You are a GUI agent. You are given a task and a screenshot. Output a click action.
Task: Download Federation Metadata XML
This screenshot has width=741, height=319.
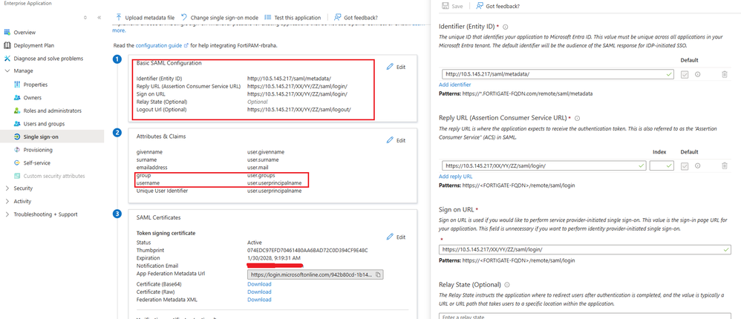click(259, 300)
